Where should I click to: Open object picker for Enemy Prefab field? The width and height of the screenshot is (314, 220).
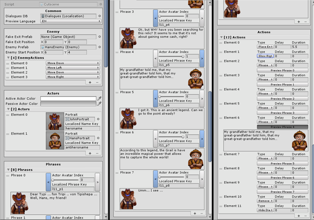point(100,47)
